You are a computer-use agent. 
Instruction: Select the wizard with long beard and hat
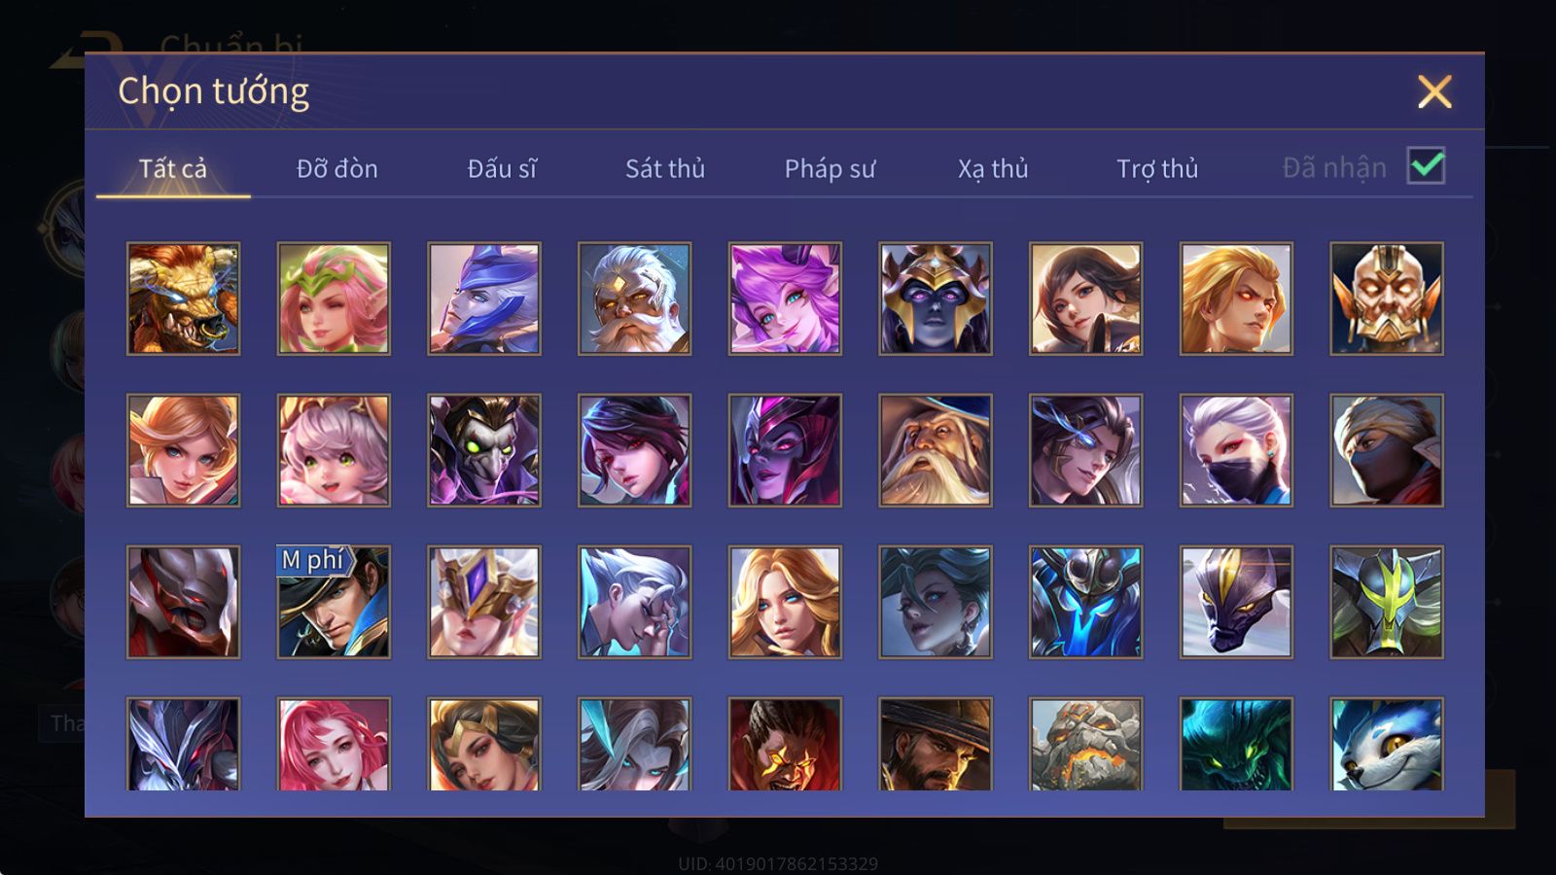point(936,450)
